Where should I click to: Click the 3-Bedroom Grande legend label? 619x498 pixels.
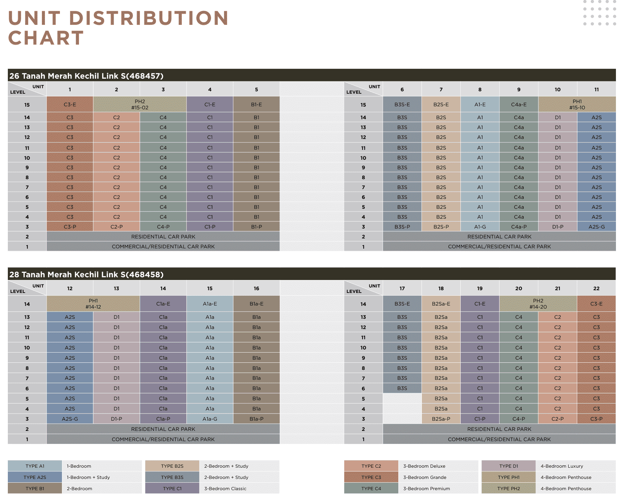pyautogui.click(x=425, y=477)
